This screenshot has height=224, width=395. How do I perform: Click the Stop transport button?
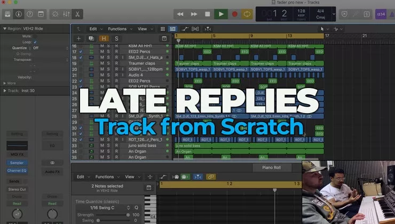(x=207, y=14)
